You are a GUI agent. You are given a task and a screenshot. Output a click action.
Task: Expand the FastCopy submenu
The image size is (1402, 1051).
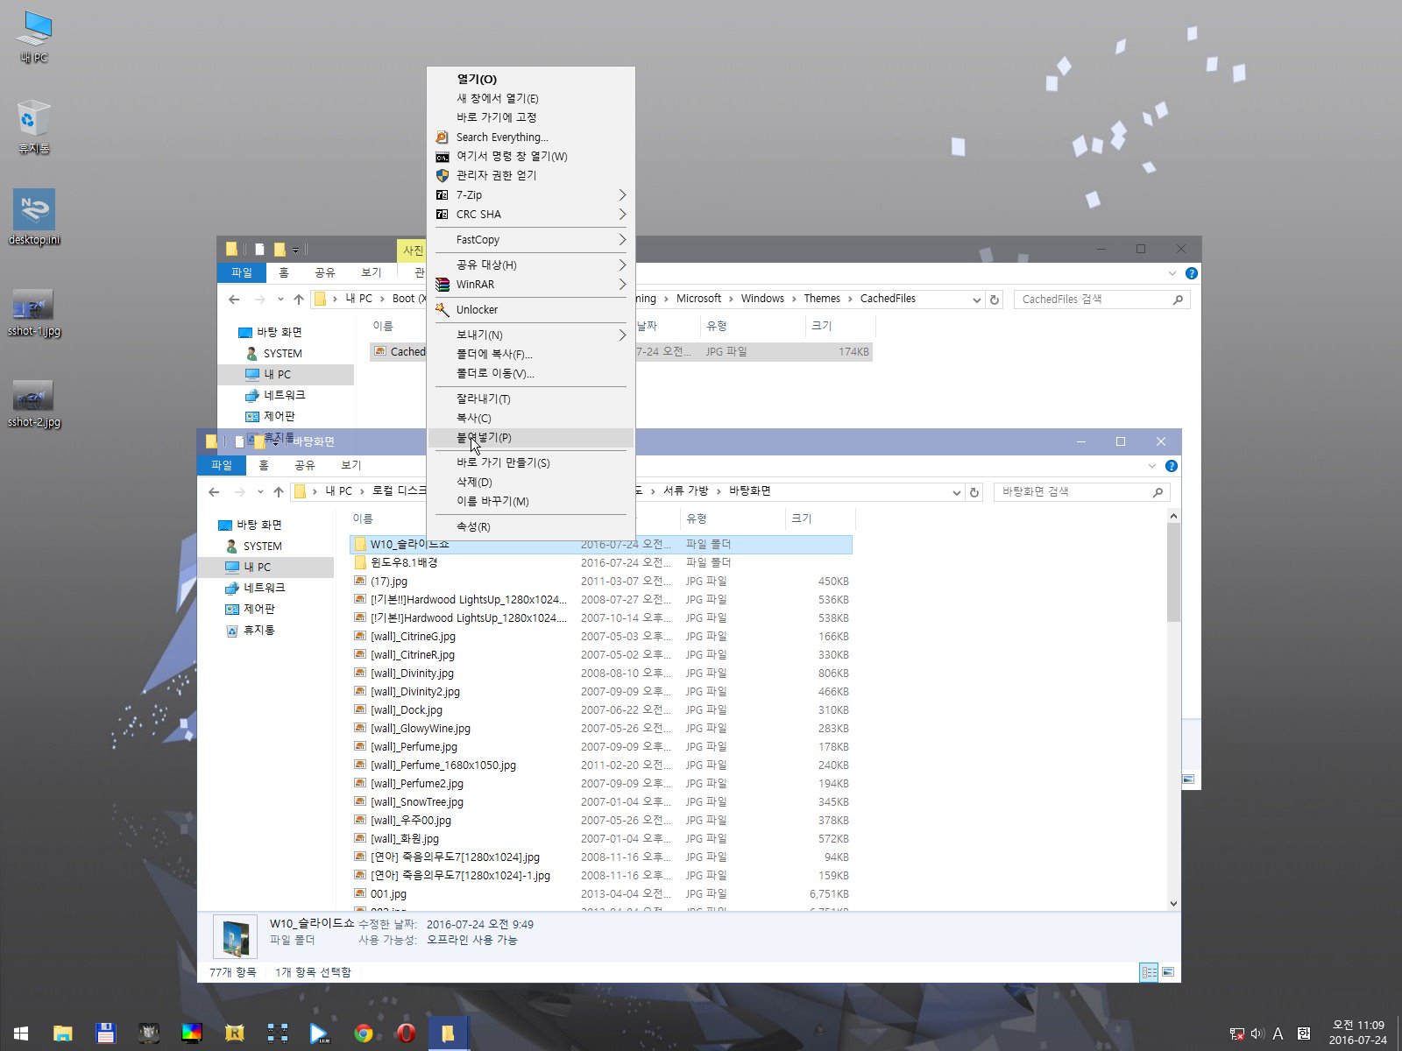[x=530, y=239]
